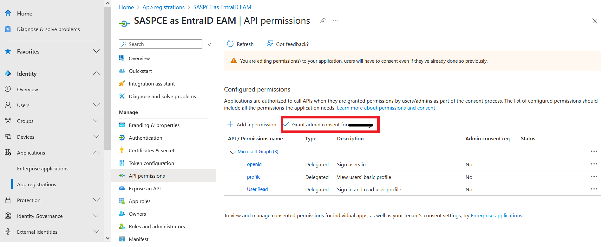Select Branding & properties in Manage
The height and width of the screenshot is (247, 609).
(154, 125)
